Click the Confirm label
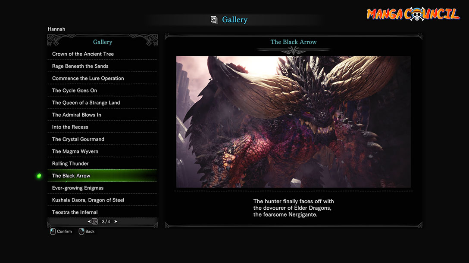Image resolution: width=469 pixels, height=263 pixels. 64,231
